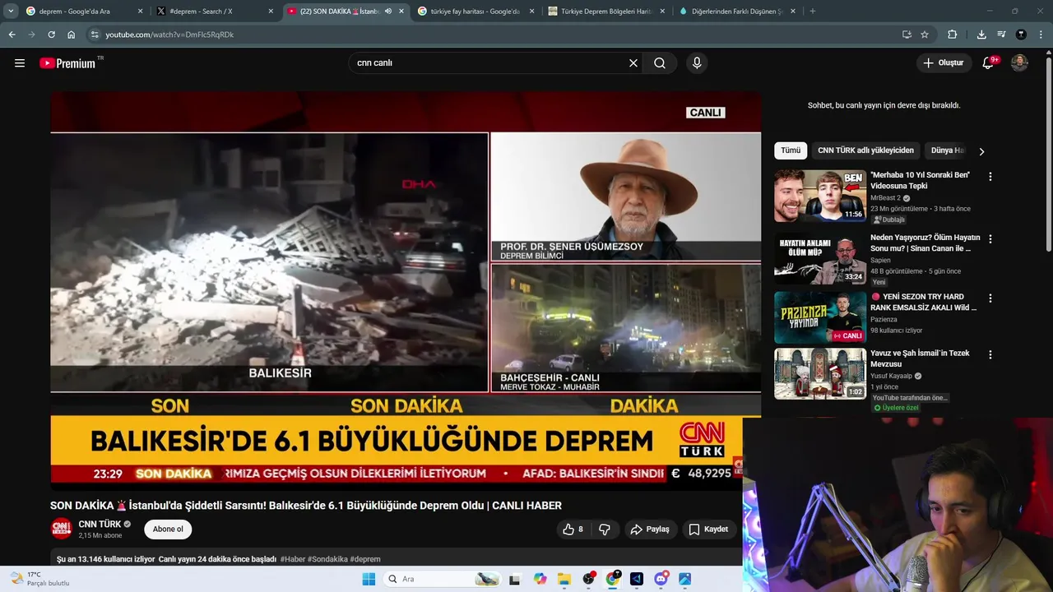Image resolution: width=1053 pixels, height=592 pixels.
Task: Mute the playing YouTube tab audio
Action: (388, 12)
